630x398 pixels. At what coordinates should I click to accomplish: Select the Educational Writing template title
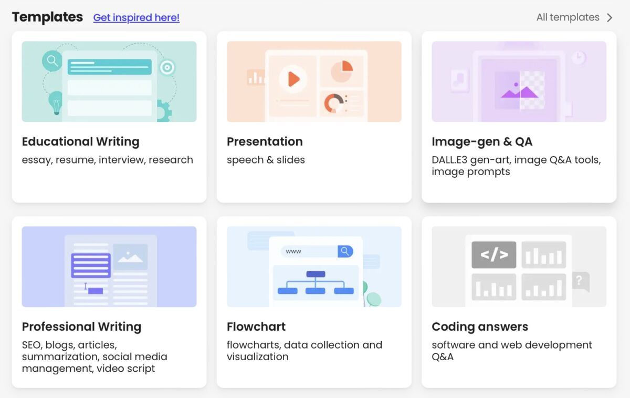80,141
